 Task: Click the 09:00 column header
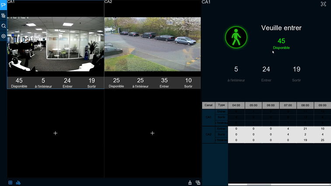click(322, 105)
